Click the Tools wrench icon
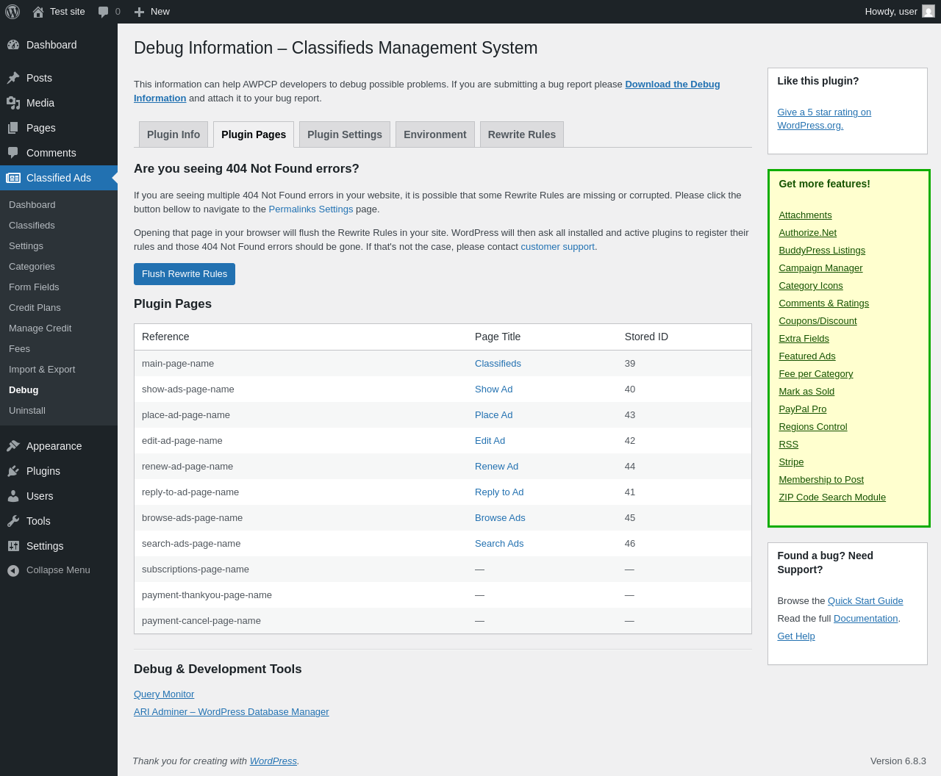The image size is (941, 776). coord(13,521)
